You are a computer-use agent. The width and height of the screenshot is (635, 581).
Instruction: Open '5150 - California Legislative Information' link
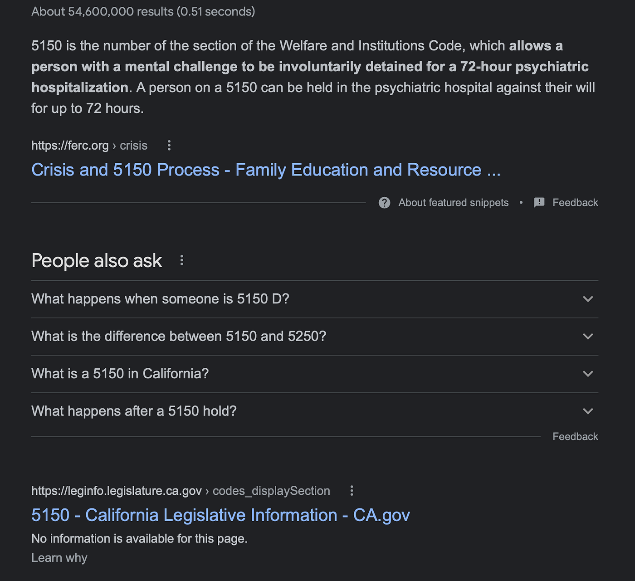[220, 515]
